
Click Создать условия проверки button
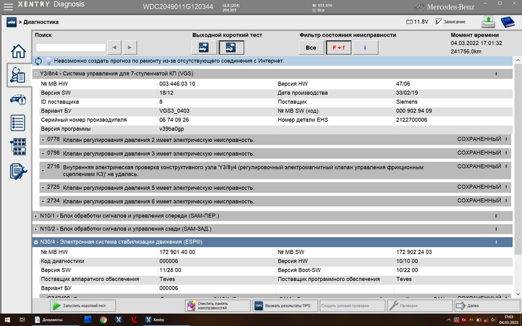pyautogui.click(x=353, y=306)
